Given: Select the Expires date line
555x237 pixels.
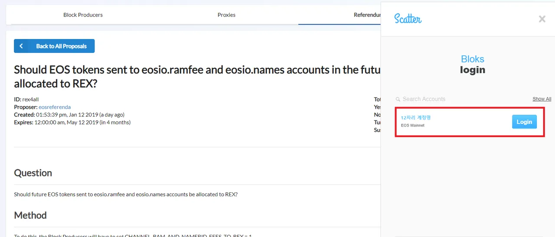Looking at the screenshot, I should click(72, 122).
